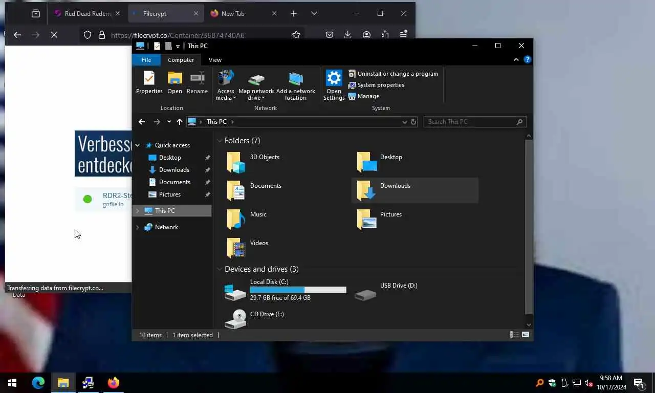
Task: Select Network in the navigation pane
Action: pos(166,227)
